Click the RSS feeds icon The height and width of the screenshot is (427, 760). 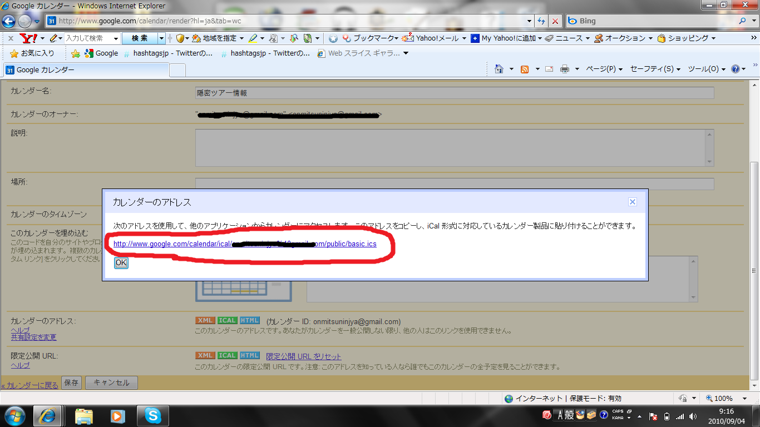pyautogui.click(x=525, y=69)
